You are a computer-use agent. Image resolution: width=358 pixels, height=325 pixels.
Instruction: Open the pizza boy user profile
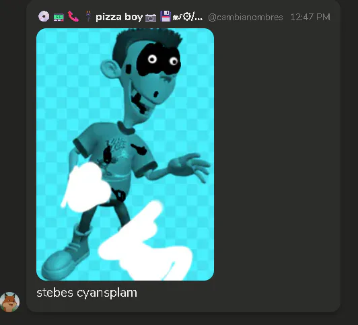119,17
